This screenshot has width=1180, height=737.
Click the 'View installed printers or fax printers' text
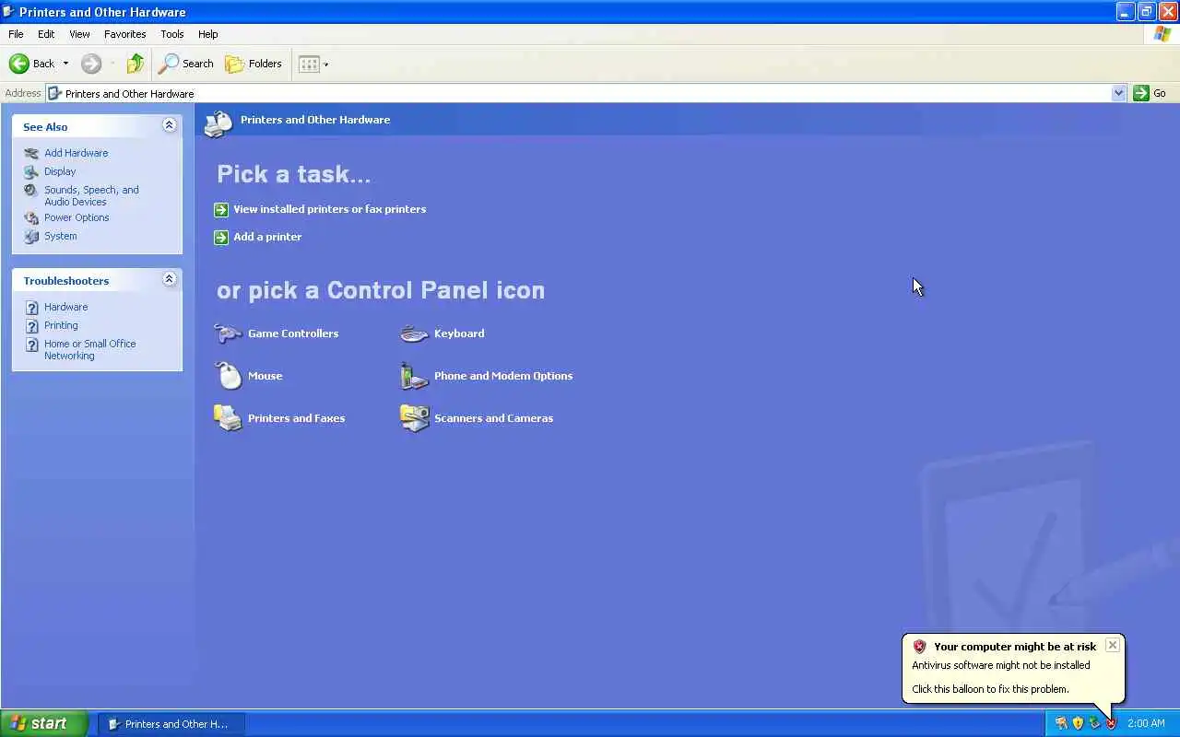click(x=329, y=209)
